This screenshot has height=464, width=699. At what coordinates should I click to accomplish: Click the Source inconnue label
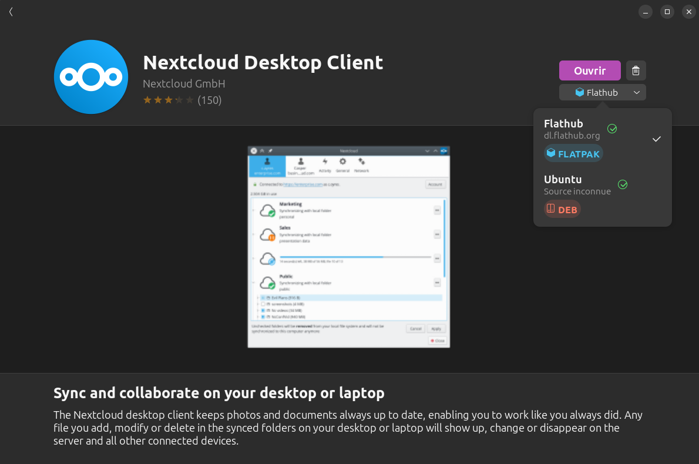click(577, 191)
